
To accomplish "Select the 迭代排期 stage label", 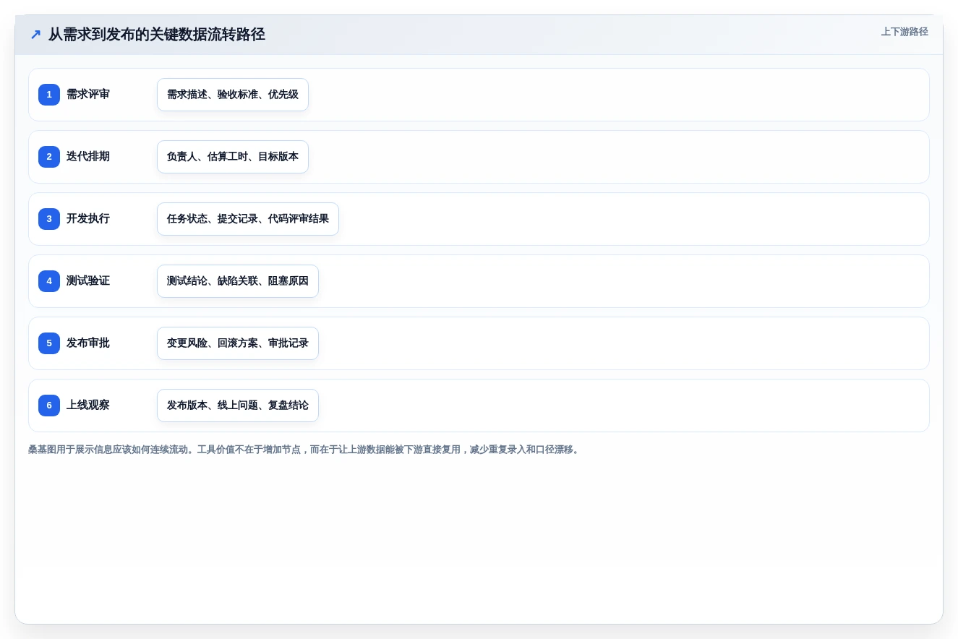I will click(x=88, y=157).
